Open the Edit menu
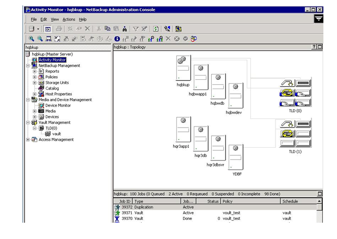337x239 pixels. tap(44, 20)
